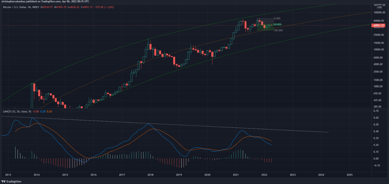
Task: Click the LMACD blue line value 0.20
Action: pos(43,111)
